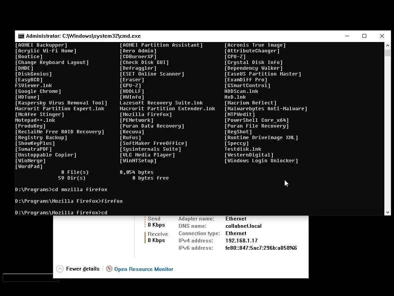Click the [DiskGenius] entry

[33, 74]
